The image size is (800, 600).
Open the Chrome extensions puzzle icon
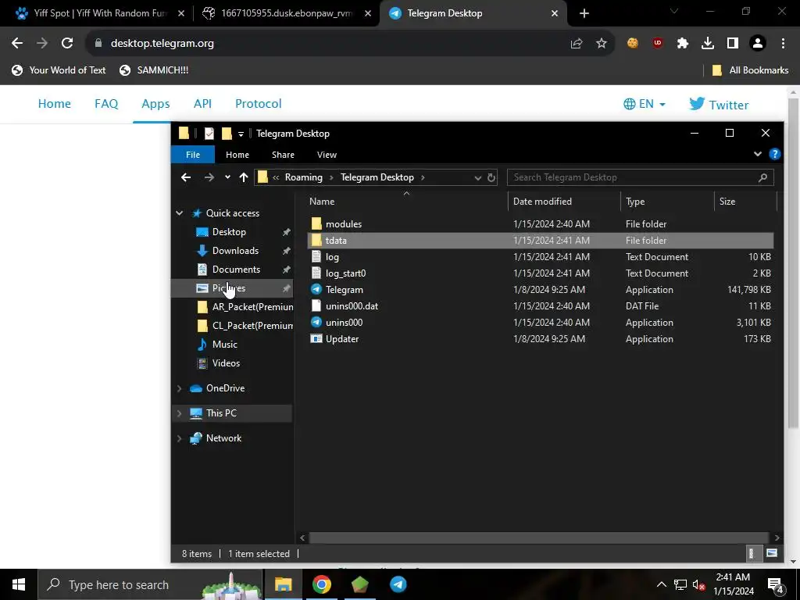click(682, 44)
